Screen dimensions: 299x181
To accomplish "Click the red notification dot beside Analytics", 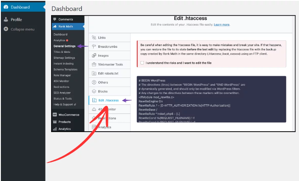I will point(67,40).
